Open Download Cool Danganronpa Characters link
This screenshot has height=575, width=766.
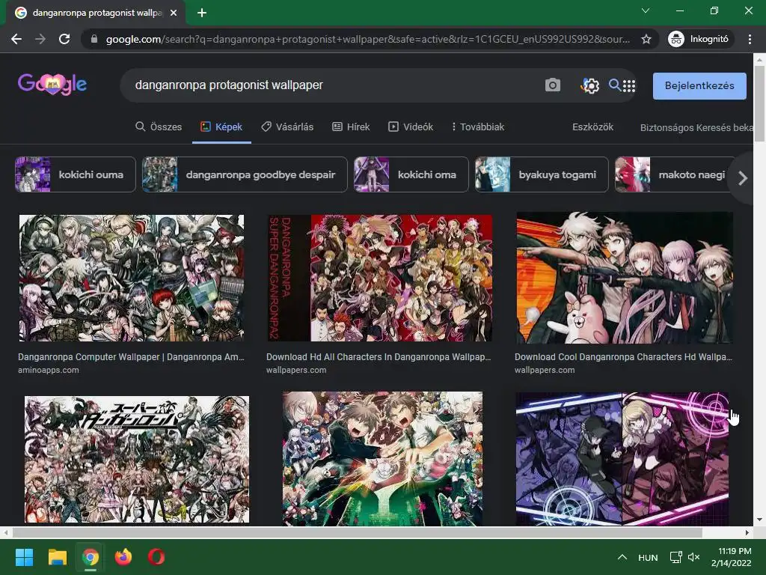623,357
